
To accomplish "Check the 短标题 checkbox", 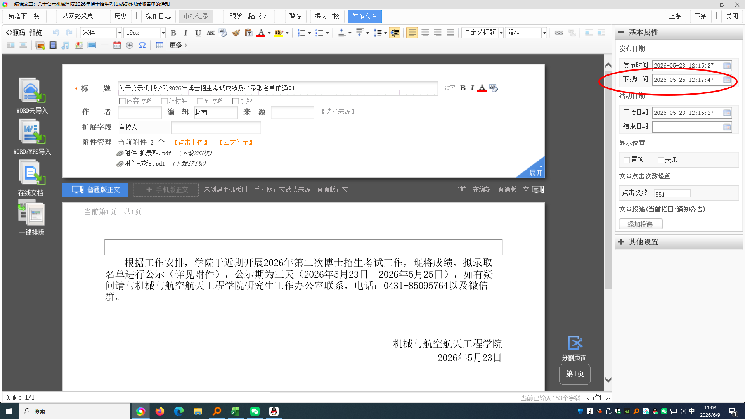I will point(165,101).
